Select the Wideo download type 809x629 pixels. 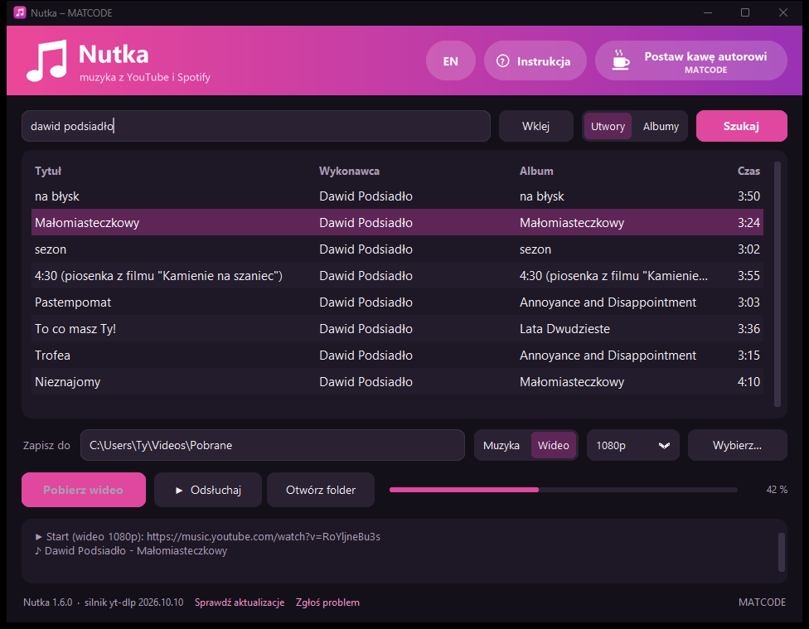point(553,445)
